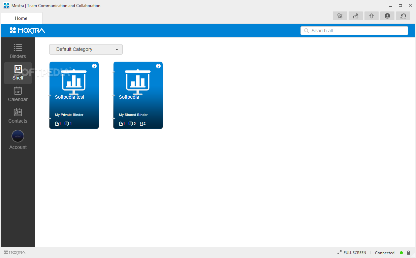Click the green Connected status indicator
The width and height of the screenshot is (416, 258).
coord(401,253)
